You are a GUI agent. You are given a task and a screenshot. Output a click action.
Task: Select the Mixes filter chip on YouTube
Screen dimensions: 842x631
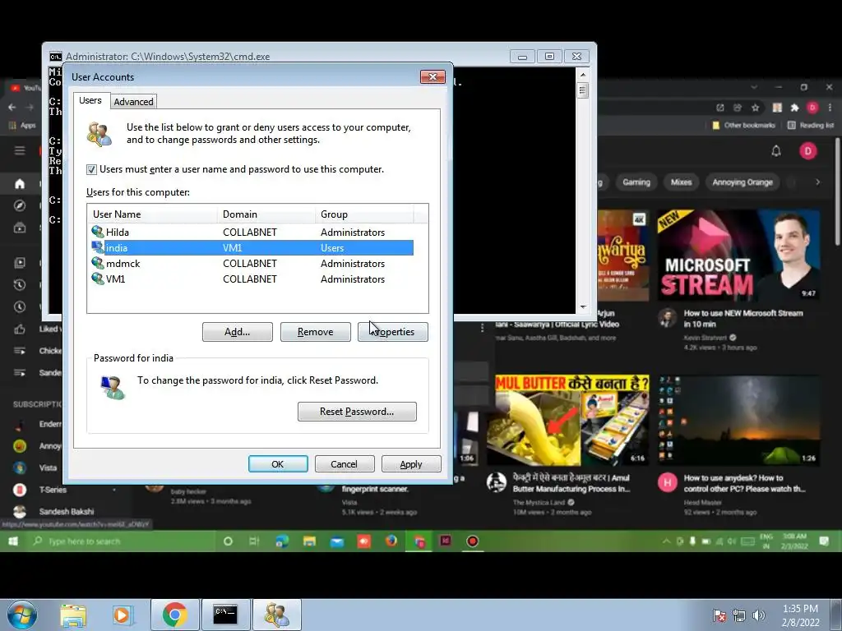(x=681, y=182)
